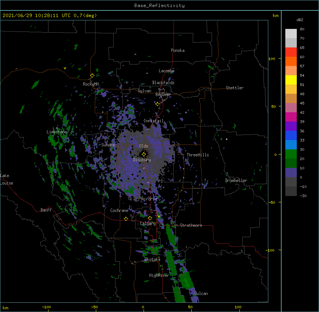Click the Innisfail city label
Image resolution: width=319 pixels, height=312 pixels.
pyautogui.click(x=154, y=121)
